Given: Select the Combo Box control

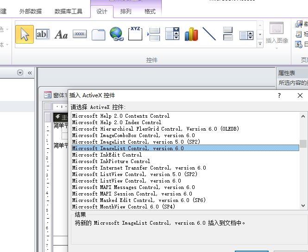Looking at the screenshot, I should (172, 34).
